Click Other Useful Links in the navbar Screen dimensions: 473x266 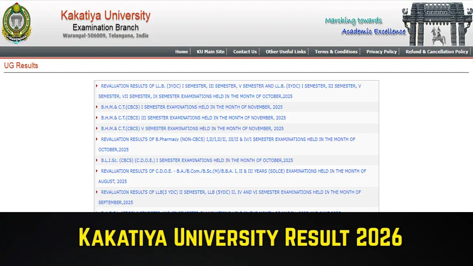point(286,52)
